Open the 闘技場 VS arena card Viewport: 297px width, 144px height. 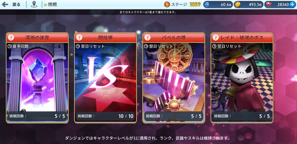tap(106, 78)
